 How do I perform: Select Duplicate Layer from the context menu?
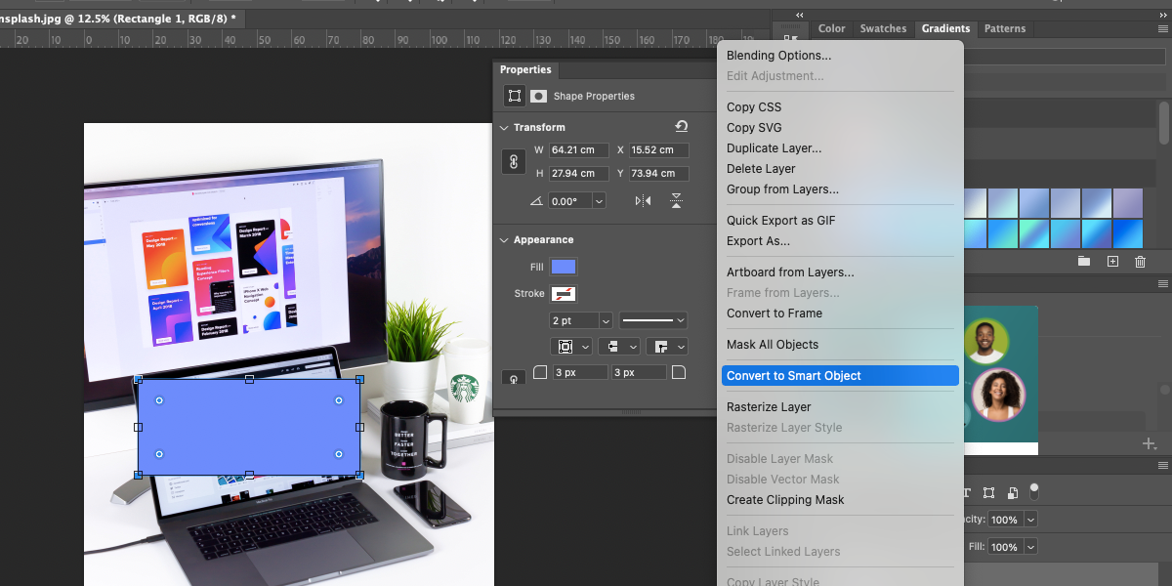click(x=773, y=147)
